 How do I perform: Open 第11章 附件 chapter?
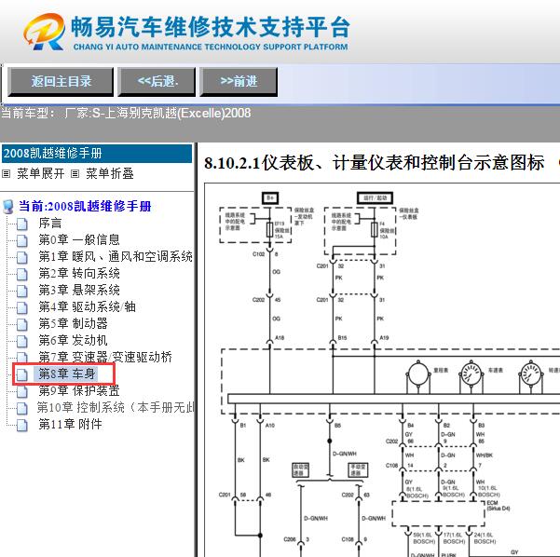(70, 424)
